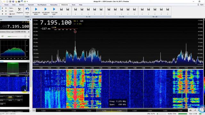
Task: Click the Sort memories icon
Action: pos(10,14)
